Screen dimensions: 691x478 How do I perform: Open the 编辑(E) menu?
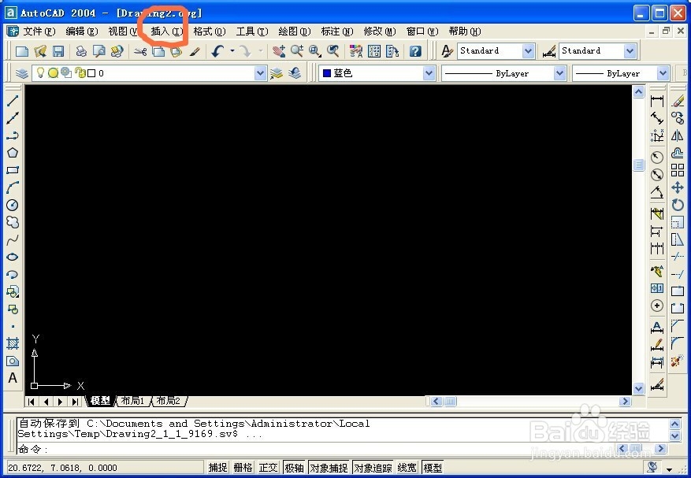81,31
